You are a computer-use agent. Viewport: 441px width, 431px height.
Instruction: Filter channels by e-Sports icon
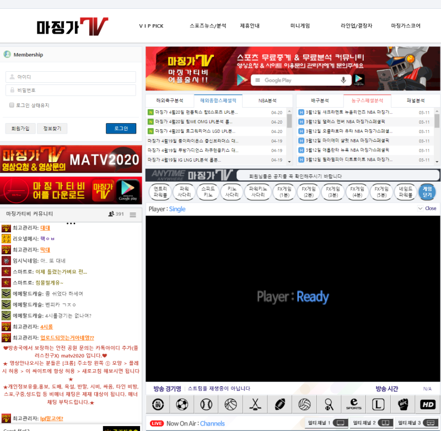(x=353, y=405)
